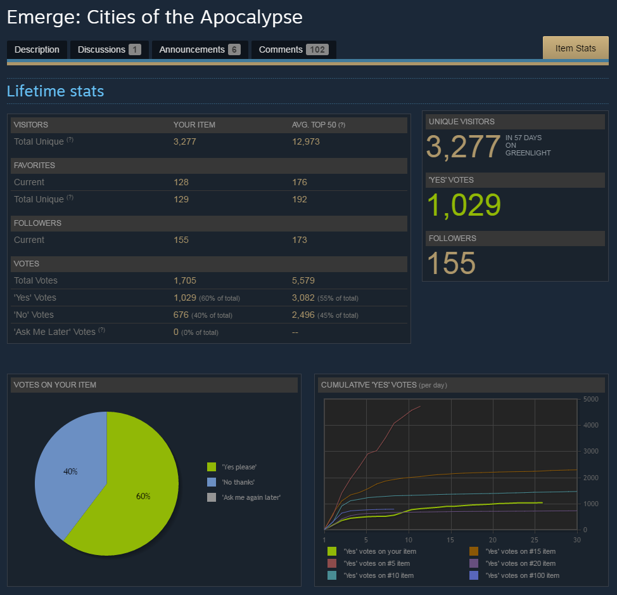
Task: Click the 129 total unique favorites value
Action: tap(181, 199)
